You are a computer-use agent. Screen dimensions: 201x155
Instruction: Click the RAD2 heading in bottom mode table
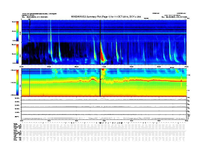tap(15, 124)
